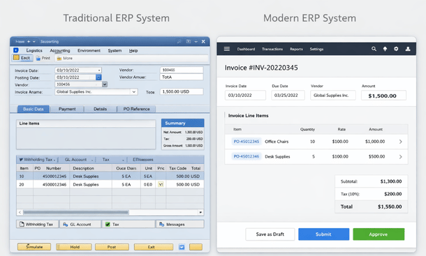The image size is (426, 256).
Task: Click More toolbar item in Traditional ERP
Action: pos(65,58)
